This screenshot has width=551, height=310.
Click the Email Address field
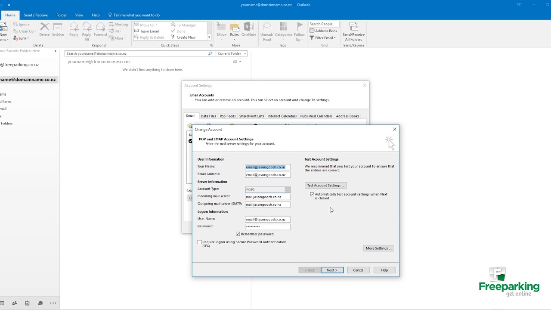[x=268, y=175]
